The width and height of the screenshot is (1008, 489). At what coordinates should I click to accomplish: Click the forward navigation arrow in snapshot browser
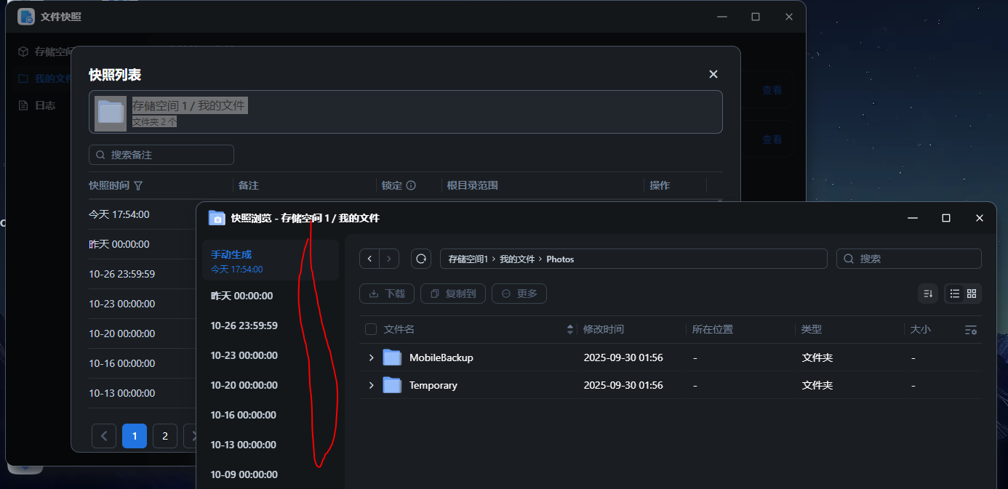pyautogui.click(x=389, y=259)
